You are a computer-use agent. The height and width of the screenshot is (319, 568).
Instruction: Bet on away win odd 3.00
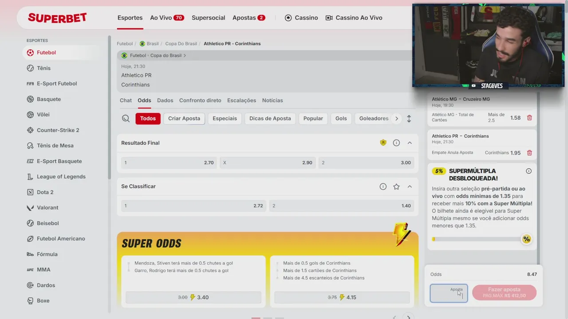coord(366,163)
